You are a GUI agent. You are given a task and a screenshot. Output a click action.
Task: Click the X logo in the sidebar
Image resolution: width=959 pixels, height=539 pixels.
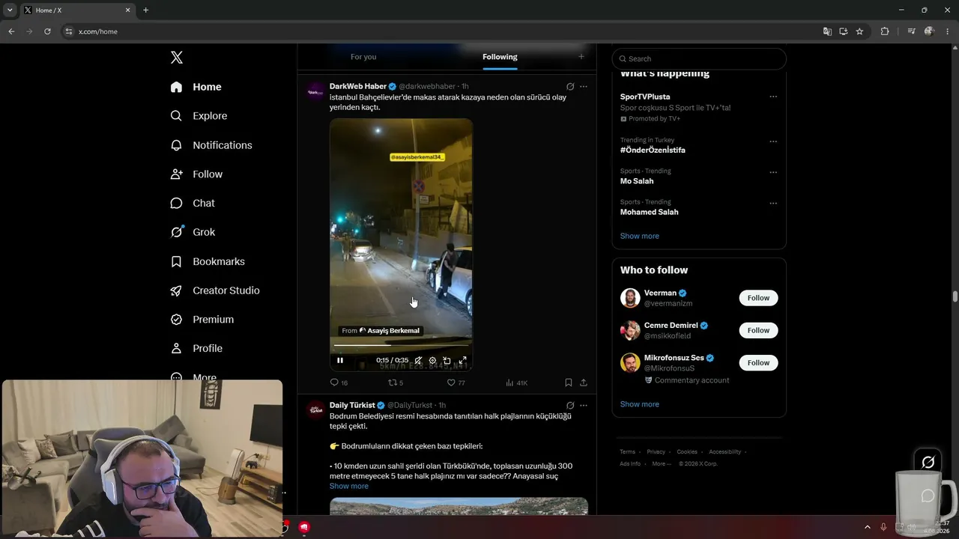(x=177, y=58)
